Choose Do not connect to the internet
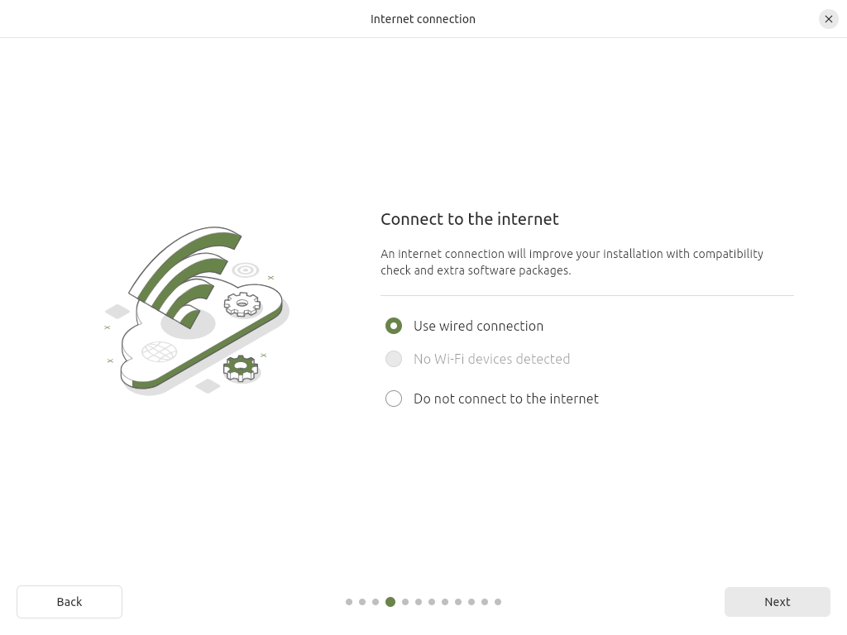847x635 pixels. pyautogui.click(x=394, y=399)
